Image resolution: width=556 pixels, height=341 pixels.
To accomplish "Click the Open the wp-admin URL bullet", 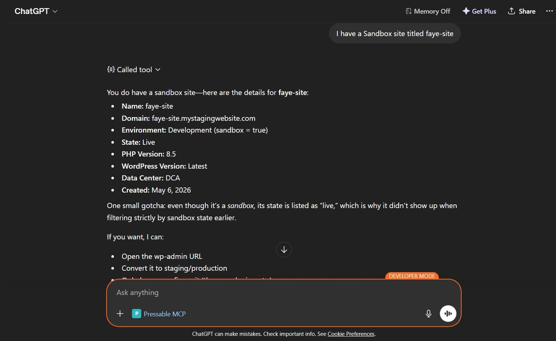I will [x=162, y=256].
